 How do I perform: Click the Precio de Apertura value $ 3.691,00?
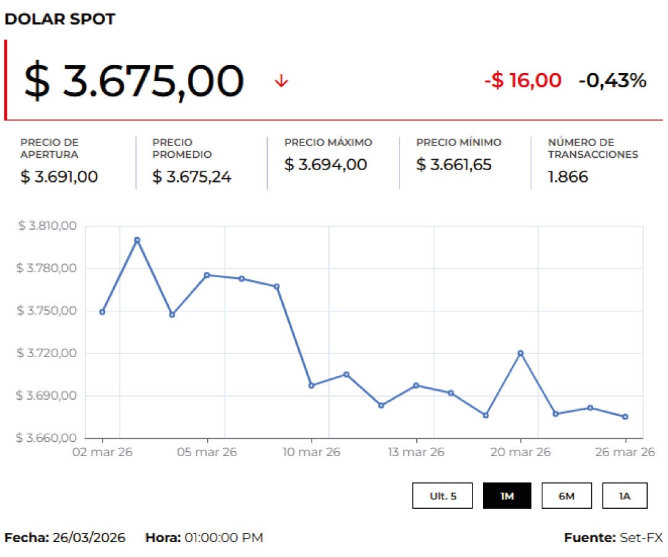click(x=59, y=177)
